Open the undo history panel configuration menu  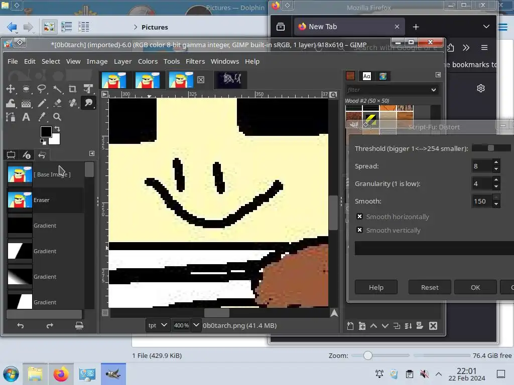click(92, 153)
